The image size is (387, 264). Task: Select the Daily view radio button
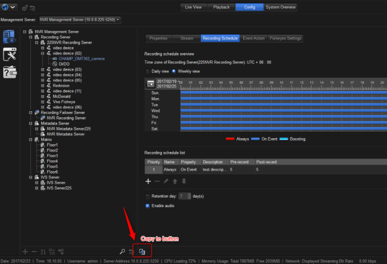[x=147, y=71]
